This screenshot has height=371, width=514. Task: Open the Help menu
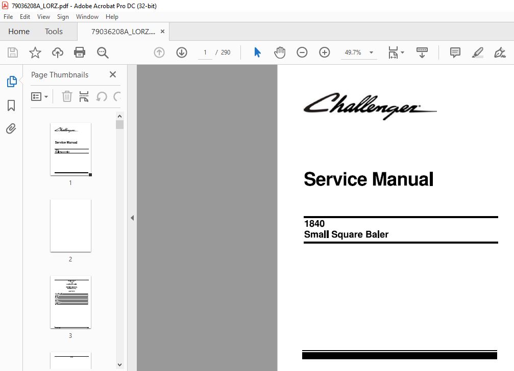[112, 17]
